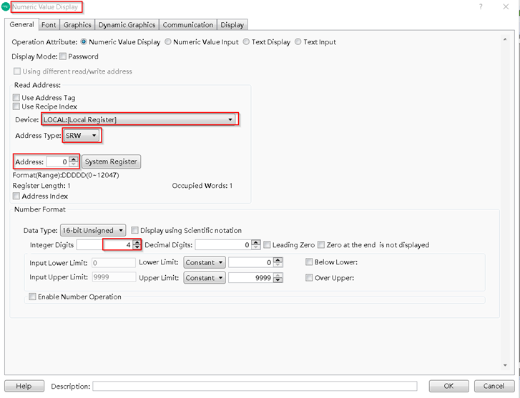The height and width of the screenshot is (398, 520).
Task: Select the Text Display operation attribute
Action: pos(247,42)
